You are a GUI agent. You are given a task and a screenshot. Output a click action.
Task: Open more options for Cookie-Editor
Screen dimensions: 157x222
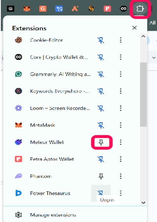[121, 40]
